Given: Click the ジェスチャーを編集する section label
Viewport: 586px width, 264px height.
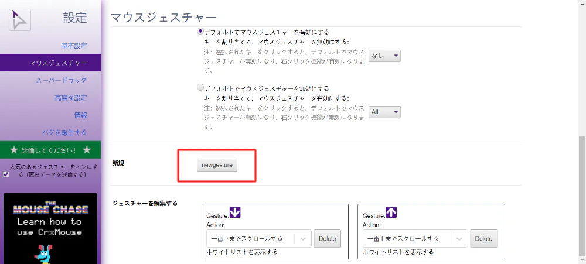Looking at the screenshot, I should coord(145,204).
